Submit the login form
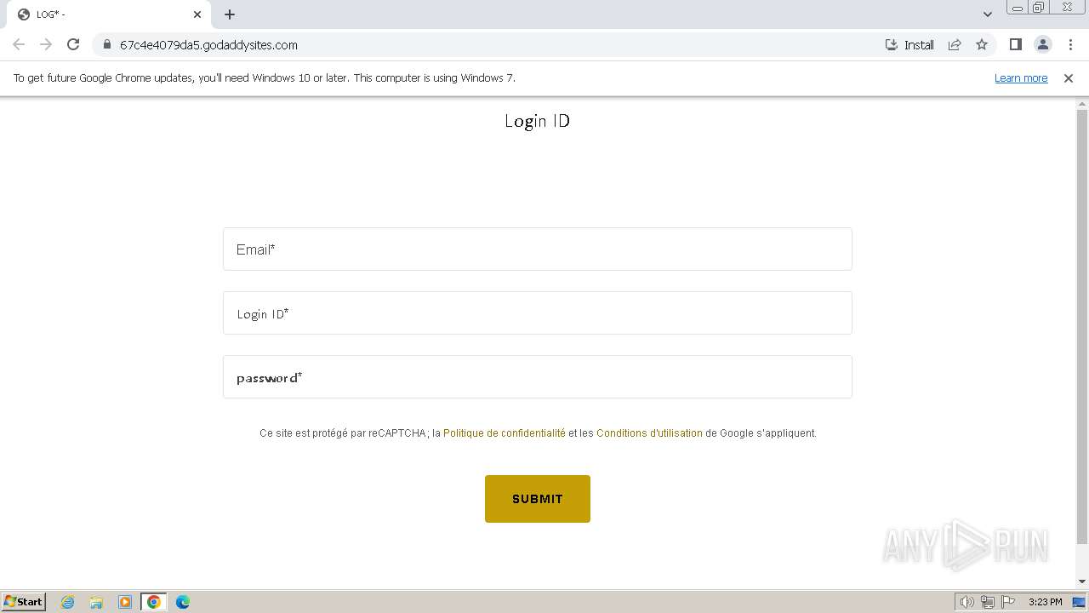This screenshot has height=613, width=1089. click(538, 499)
